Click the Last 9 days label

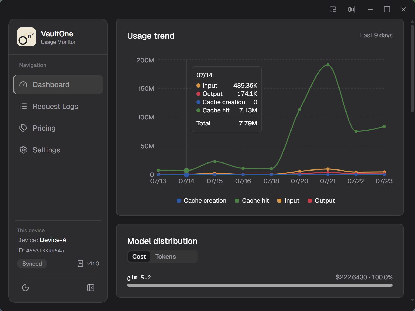376,35
